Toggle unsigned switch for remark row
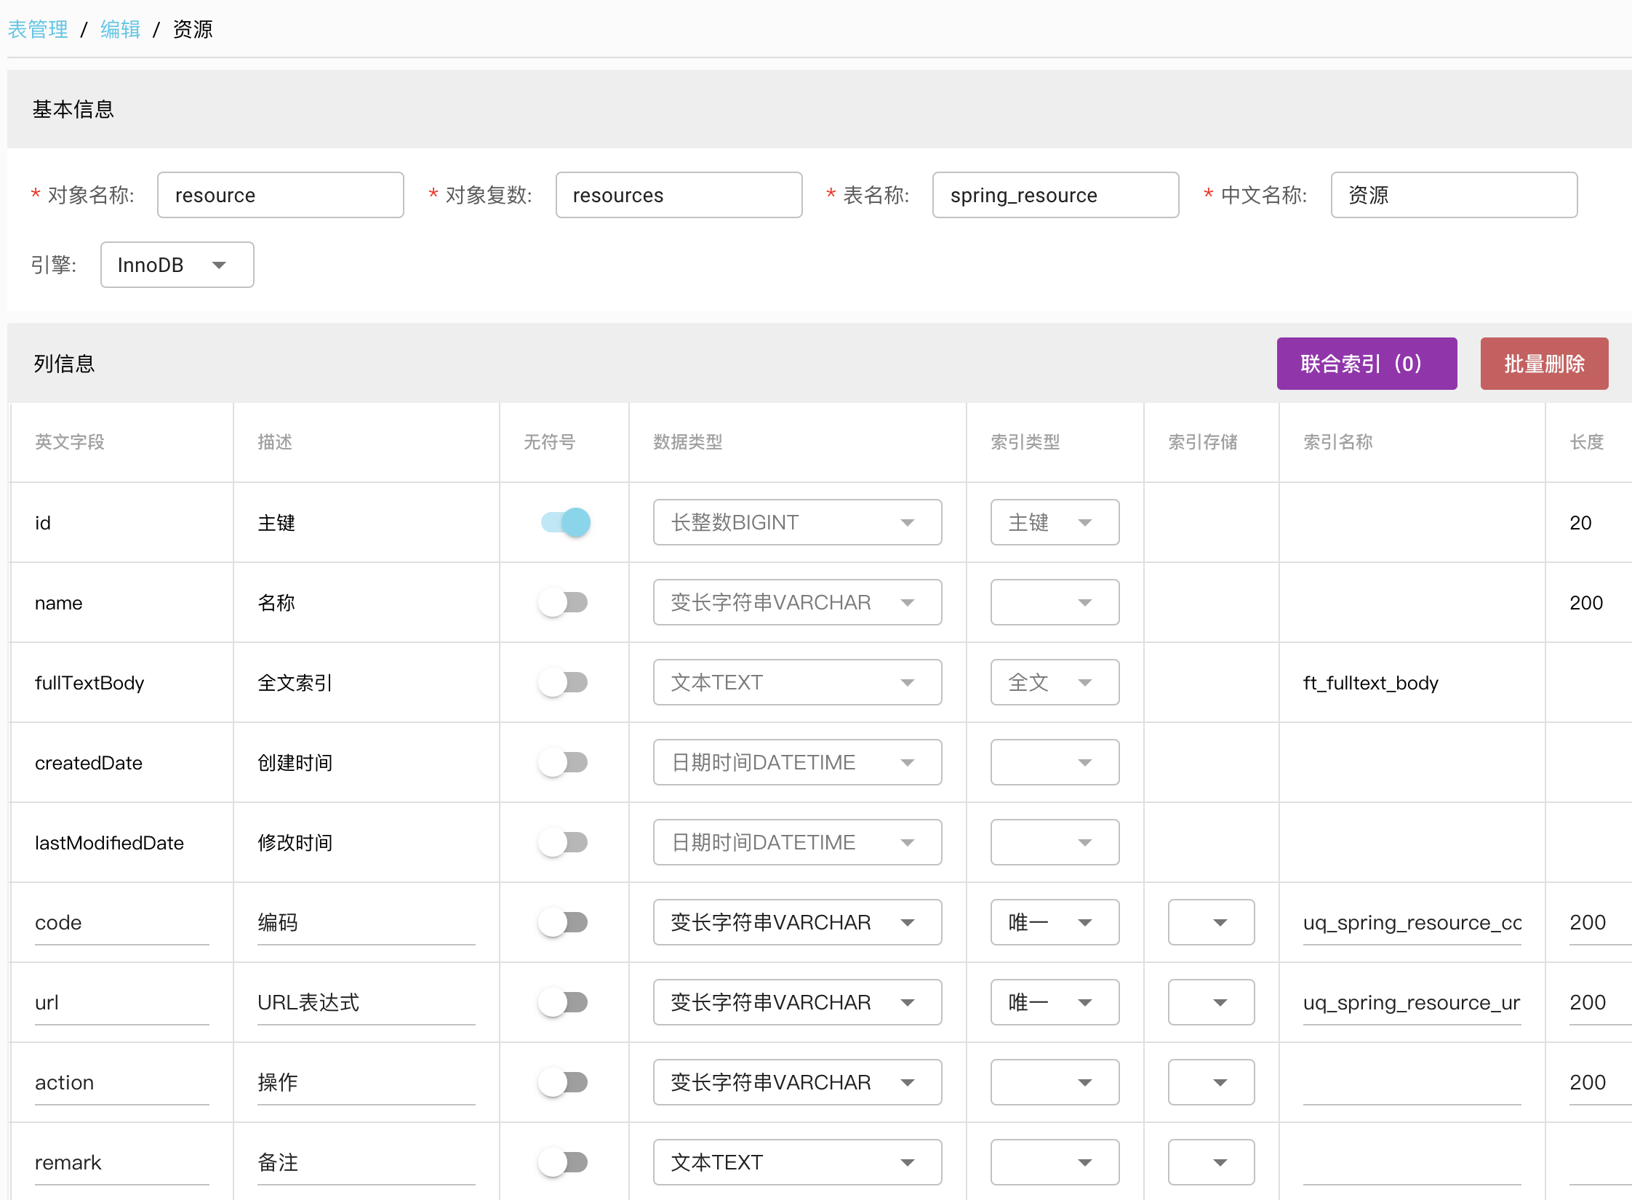Viewport: 1632px width, 1200px height. pyautogui.click(x=564, y=1162)
